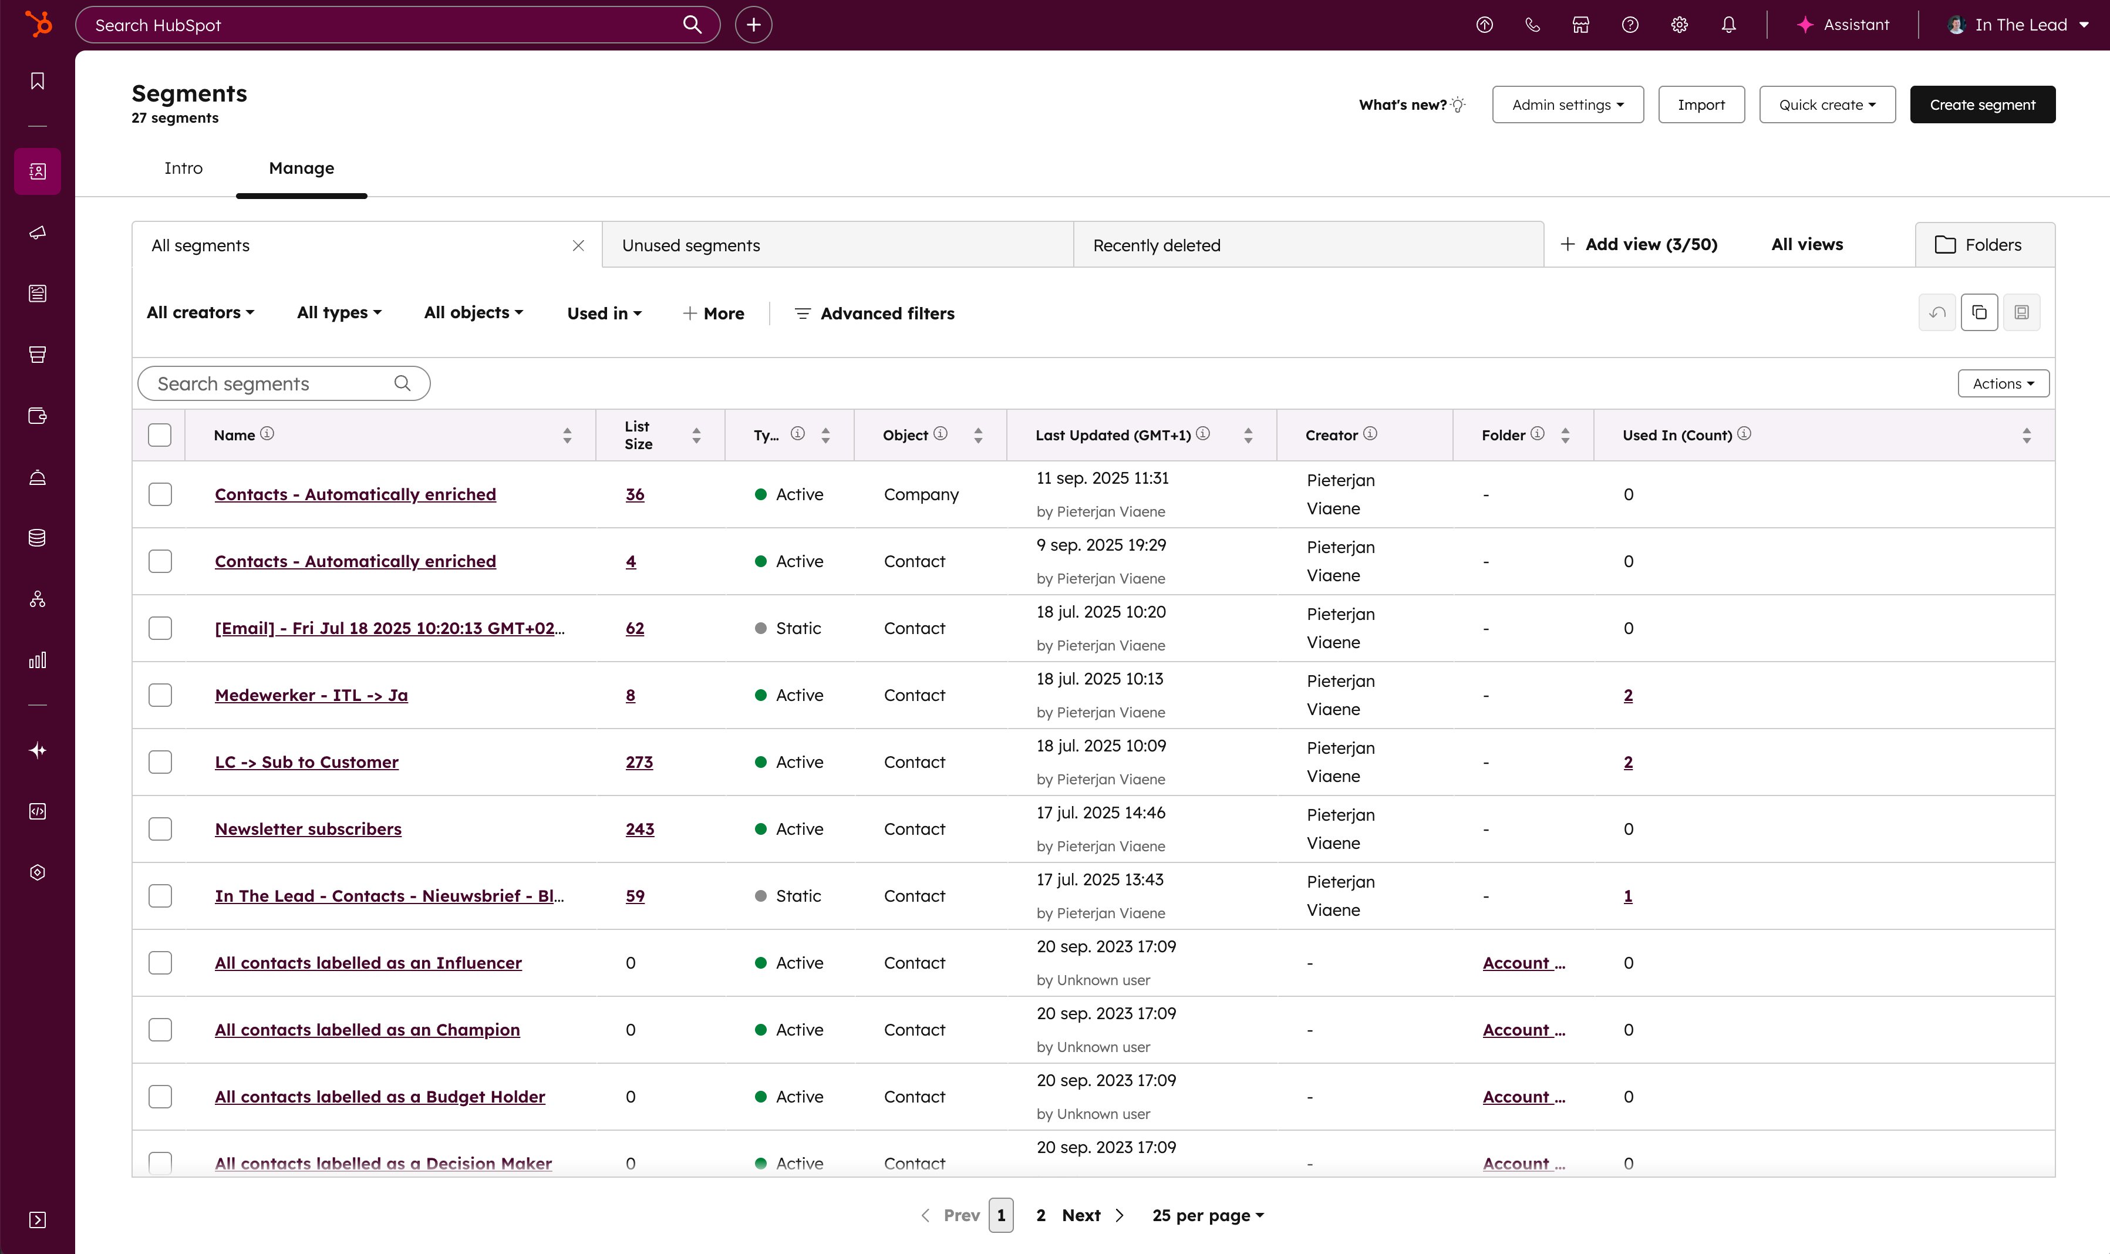Select the Newsletter subscribers row checkbox
Image resolution: width=2110 pixels, height=1254 pixels.
[x=160, y=829]
